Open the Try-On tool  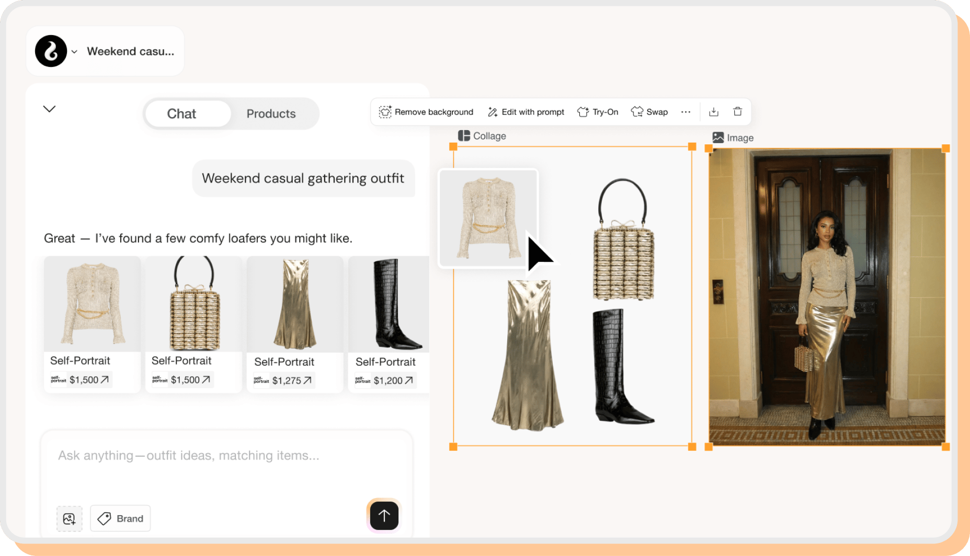pyautogui.click(x=598, y=112)
